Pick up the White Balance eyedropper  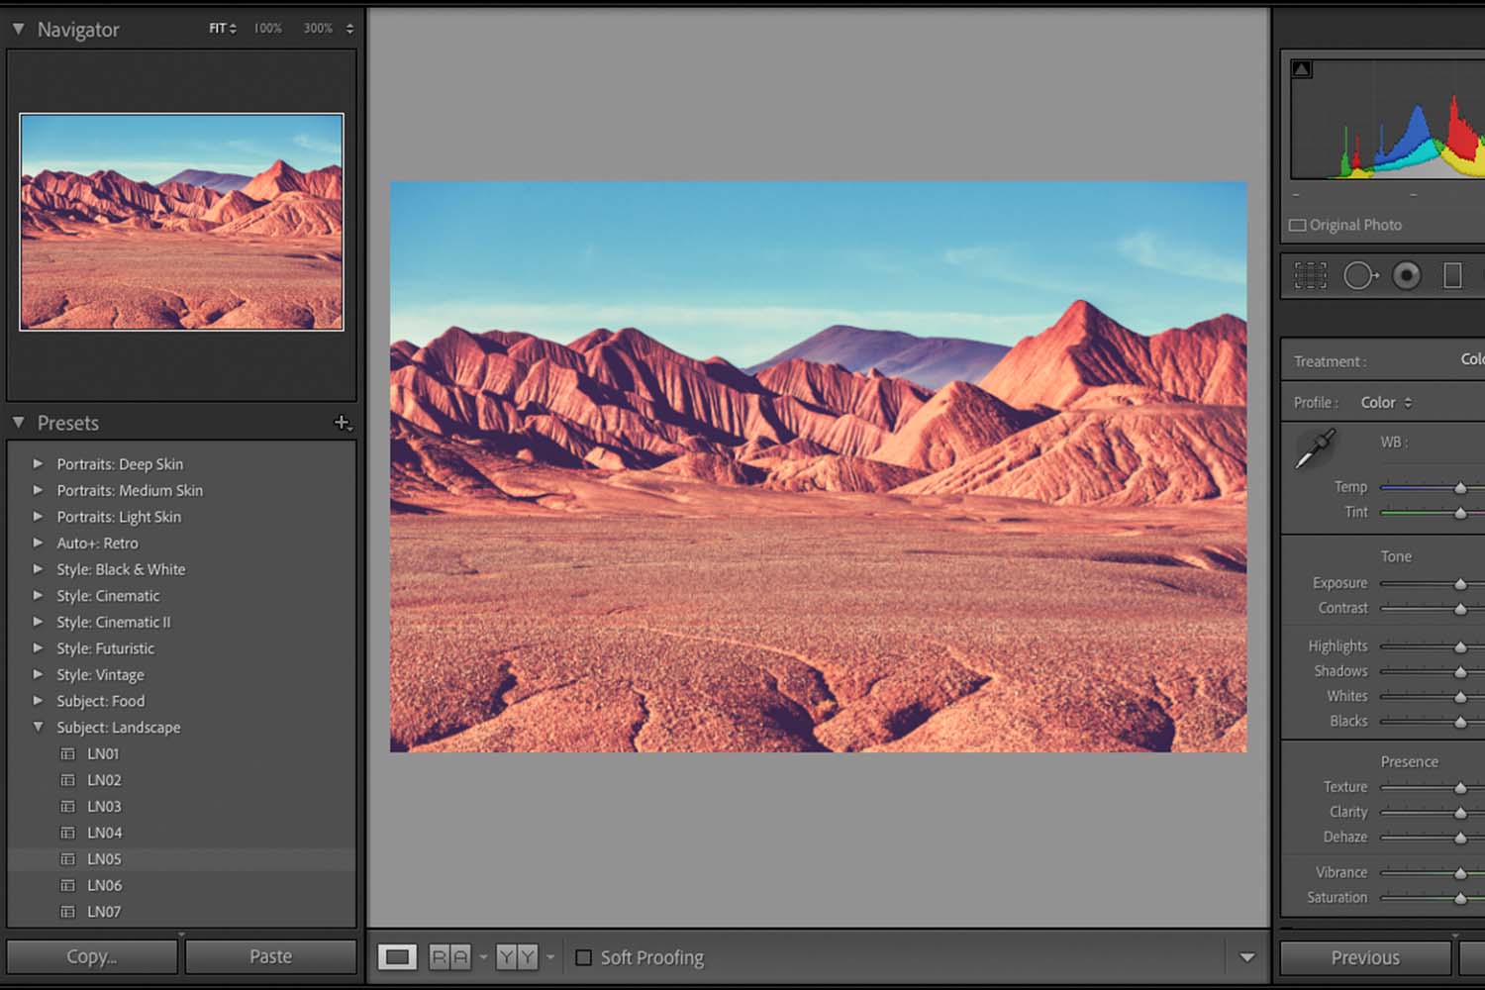click(x=1317, y=447)
